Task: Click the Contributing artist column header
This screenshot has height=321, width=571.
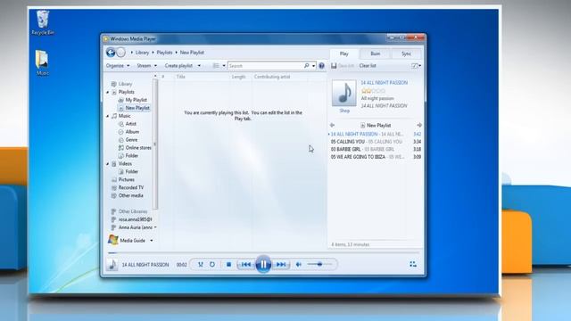Action: (x=272, y=77)
